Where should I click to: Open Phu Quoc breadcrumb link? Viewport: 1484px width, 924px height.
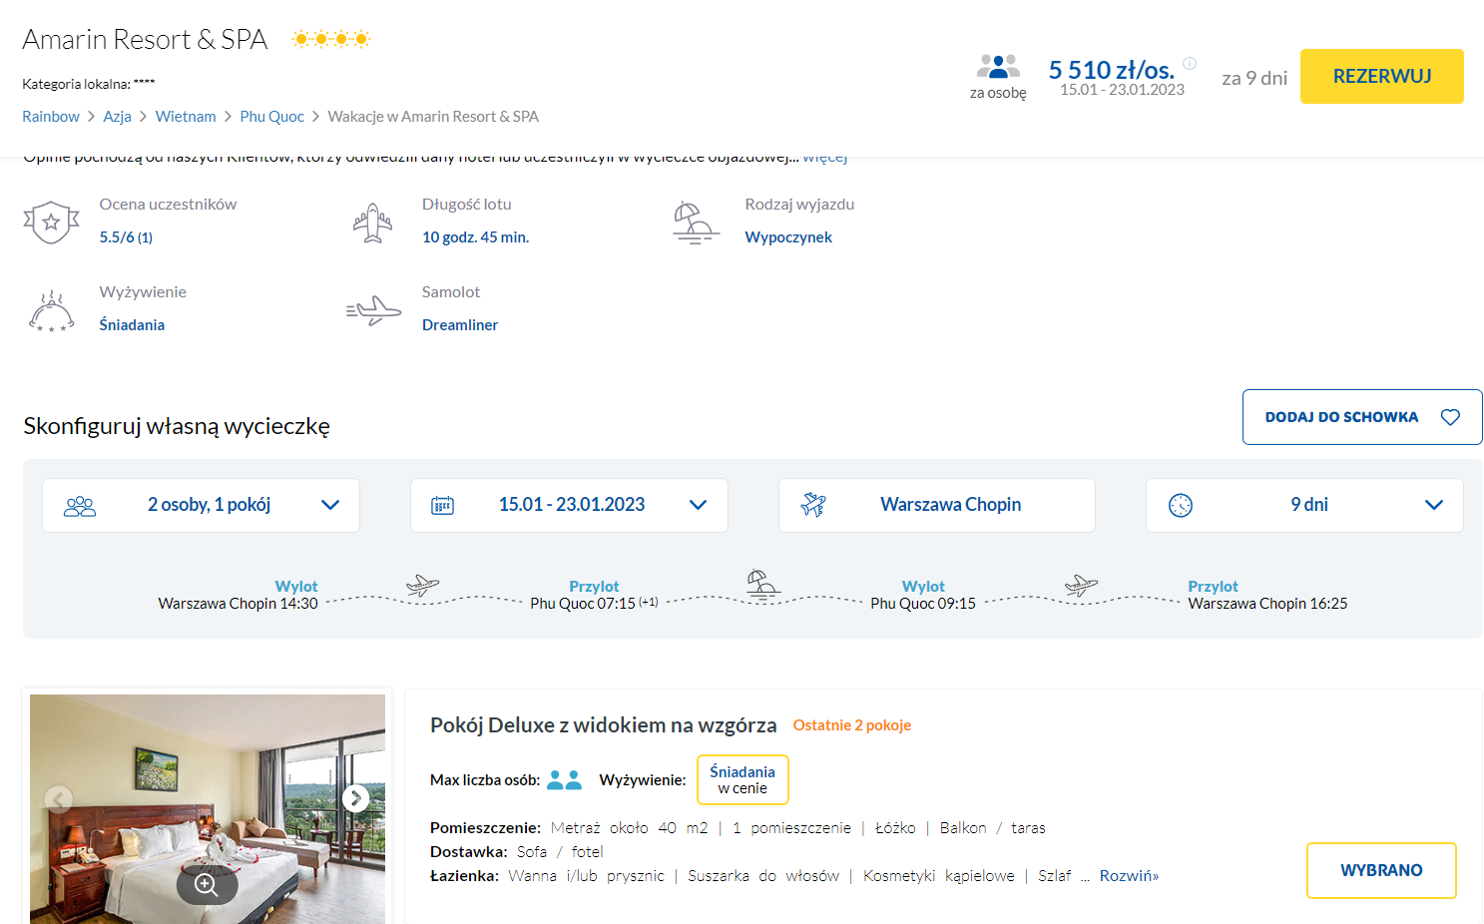pos(271,117)
